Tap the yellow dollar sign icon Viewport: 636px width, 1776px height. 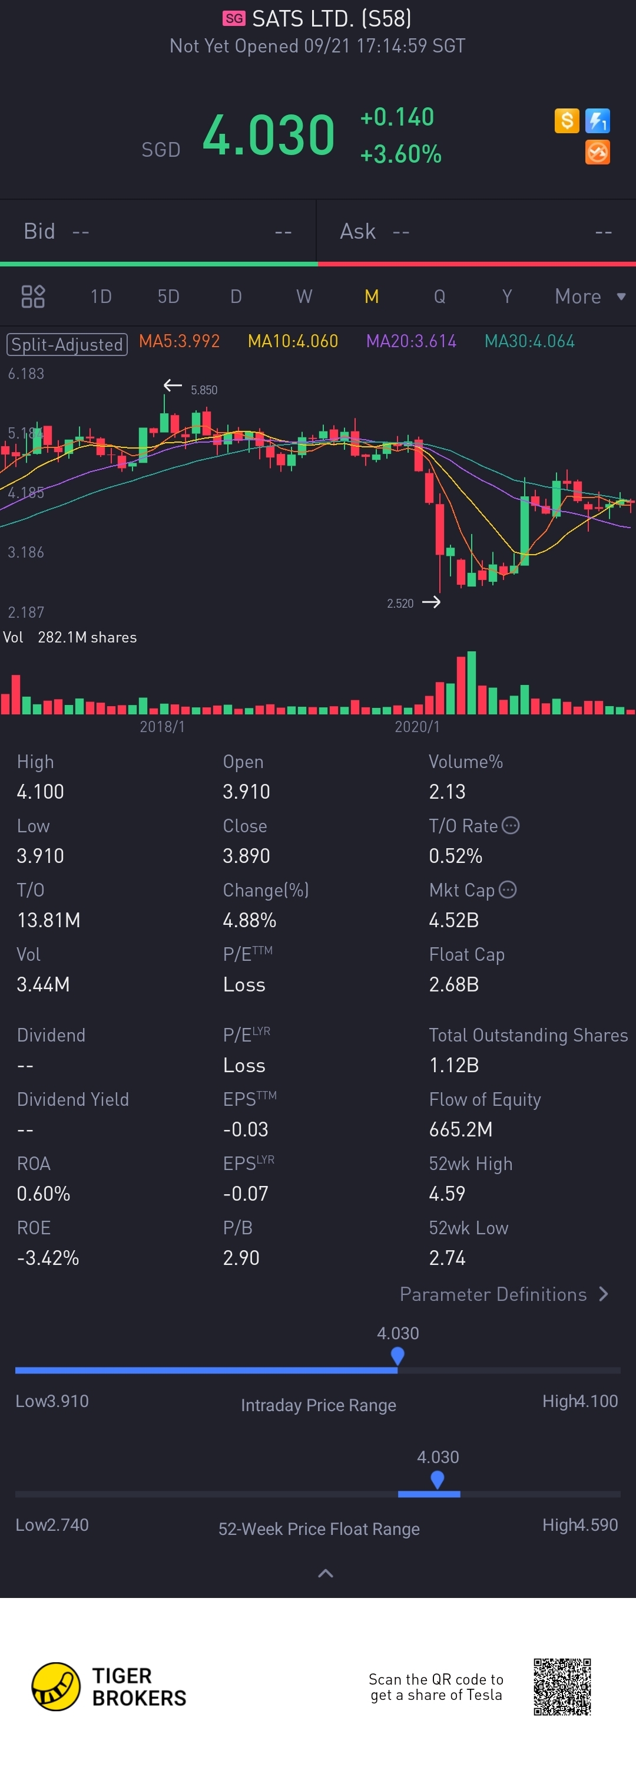567,121
